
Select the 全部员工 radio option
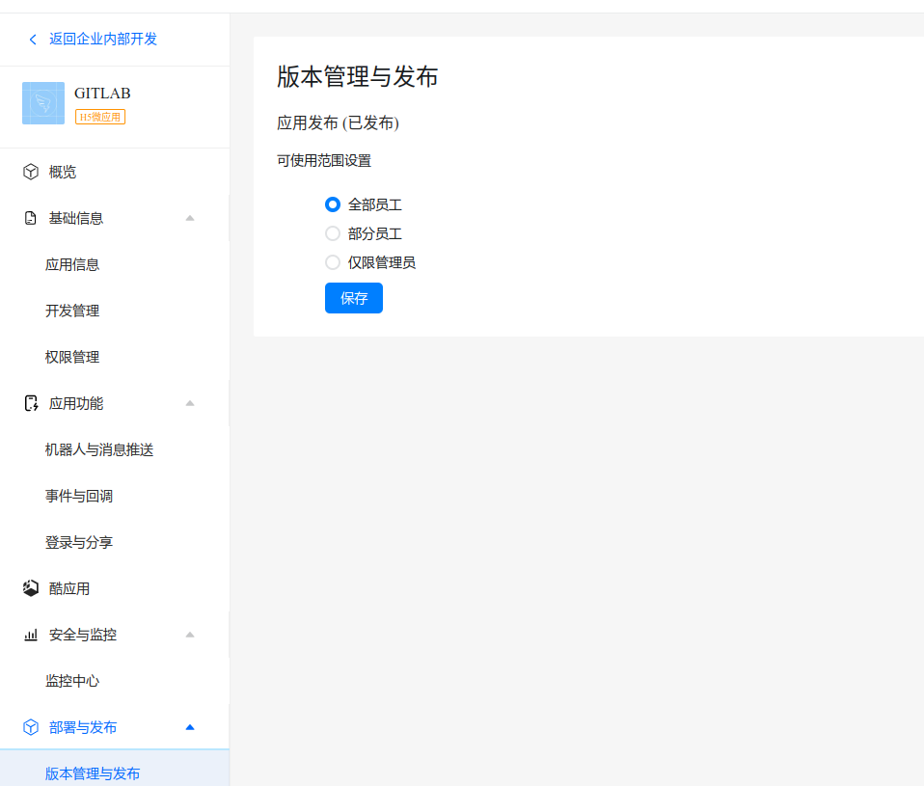point(333,204)
